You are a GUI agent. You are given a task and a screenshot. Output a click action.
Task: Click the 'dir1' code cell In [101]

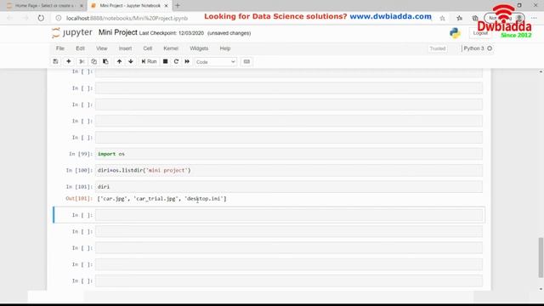point(289,187)
